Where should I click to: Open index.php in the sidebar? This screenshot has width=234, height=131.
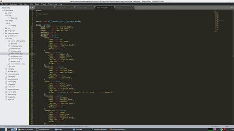(11, 84)
